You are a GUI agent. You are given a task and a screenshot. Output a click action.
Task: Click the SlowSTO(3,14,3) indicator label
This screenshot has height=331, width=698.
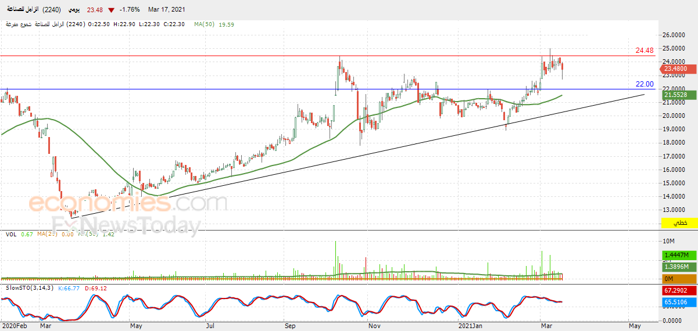29,287
